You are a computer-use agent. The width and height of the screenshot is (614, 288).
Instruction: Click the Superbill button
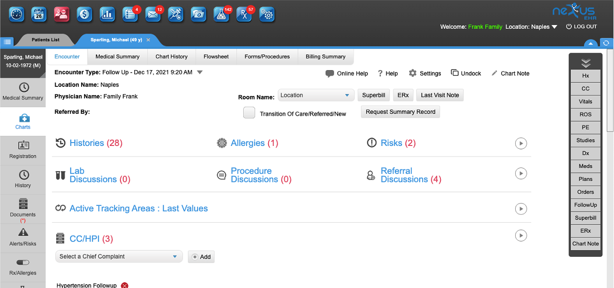click(373, 95)
